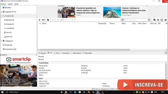The image size is (168, 94).
Task: Show hidden system tray icons
Action: pos(134,92)
